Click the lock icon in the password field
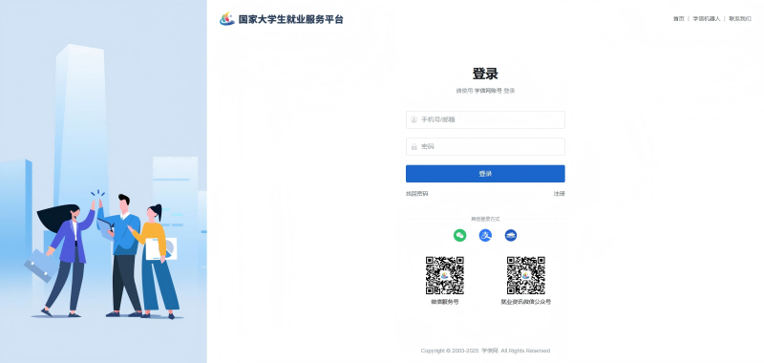Screen dimensions: 764x363 coord(414,147)
